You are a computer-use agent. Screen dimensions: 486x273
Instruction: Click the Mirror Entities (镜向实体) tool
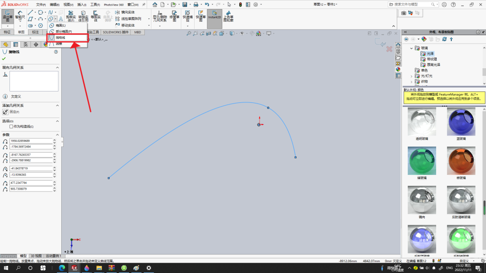pyautogui.click(x=125, y=12)
